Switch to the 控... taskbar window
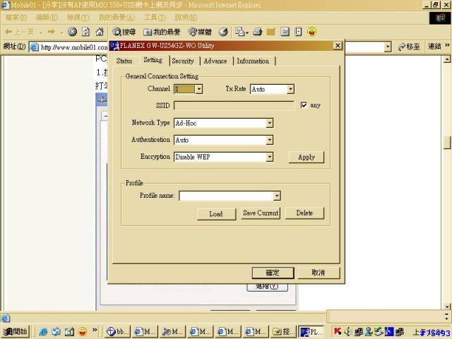The width and height of the screenshot is (452, 339). (284, 332)
